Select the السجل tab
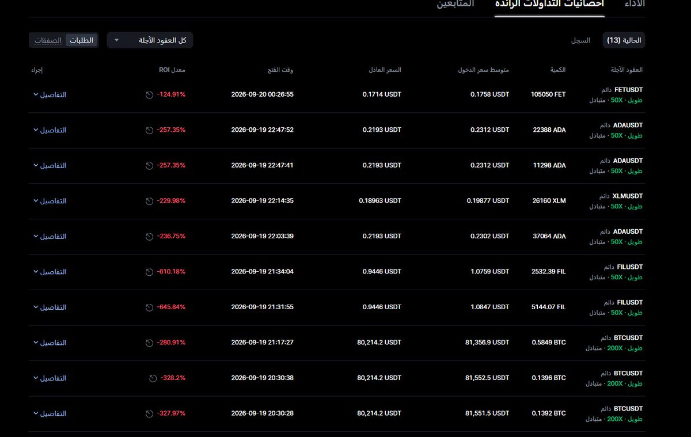 (x=580, y=40)
